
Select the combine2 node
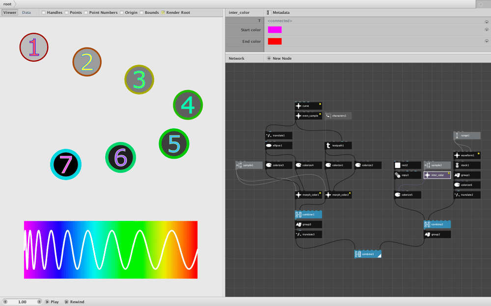pyautogui.click(x=437, y=225)
